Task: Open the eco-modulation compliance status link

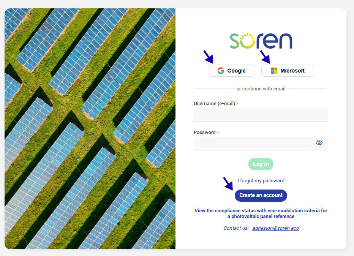Action: coord(261,213)
